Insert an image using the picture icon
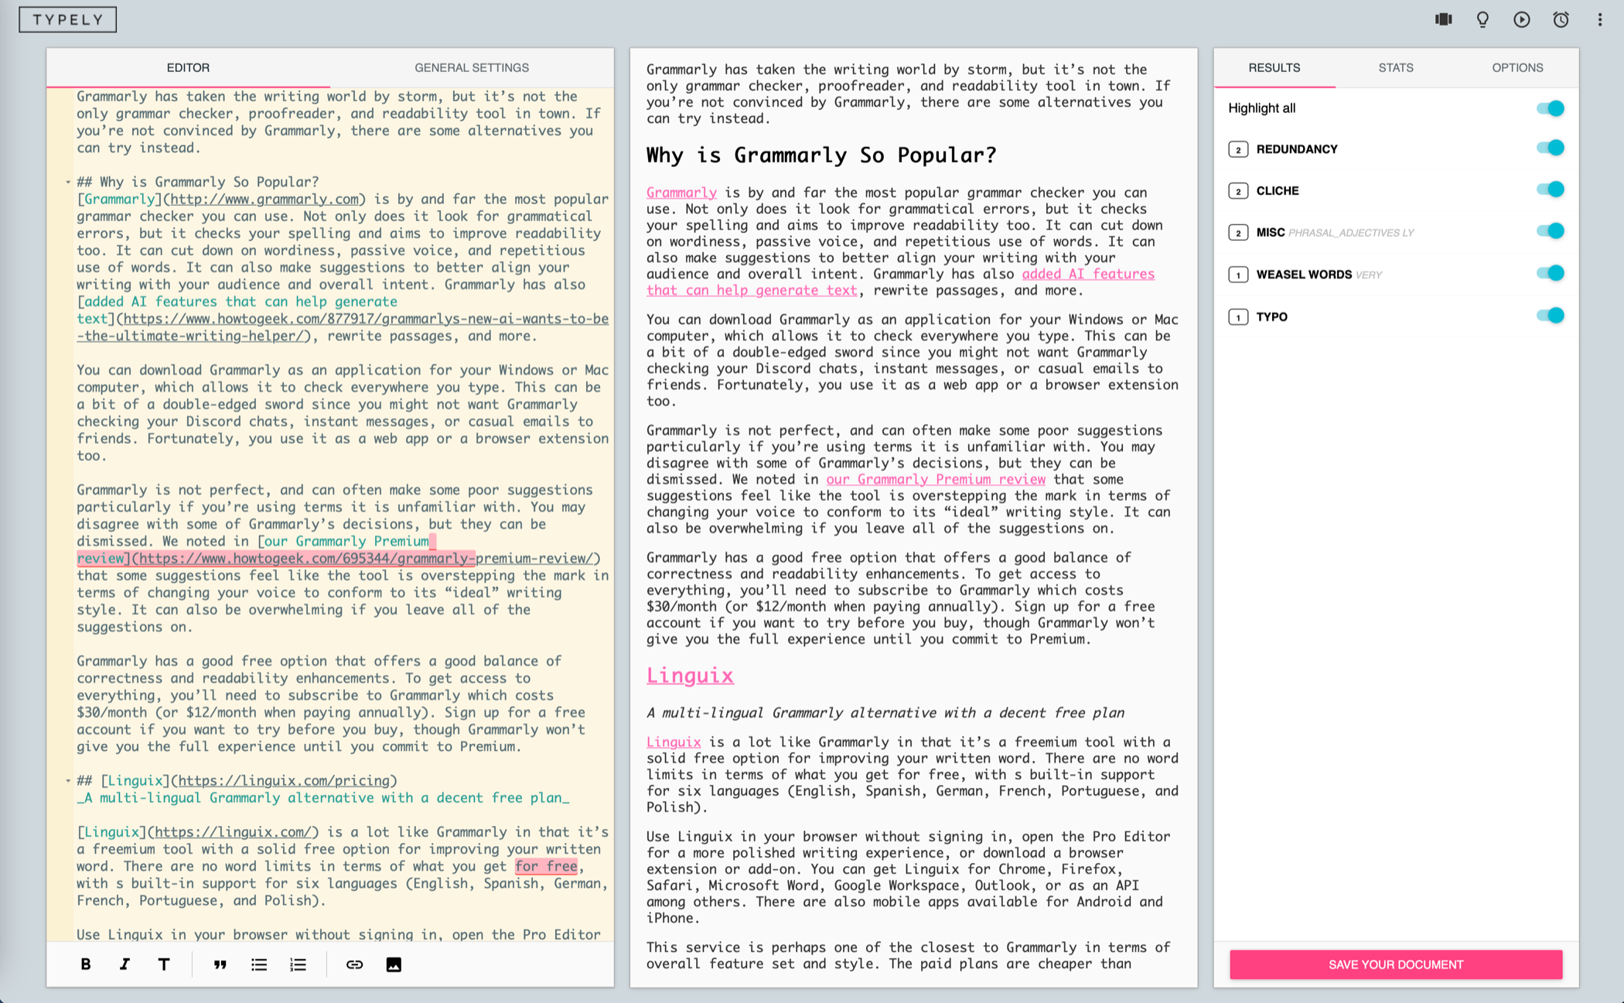 click(394, 964)
